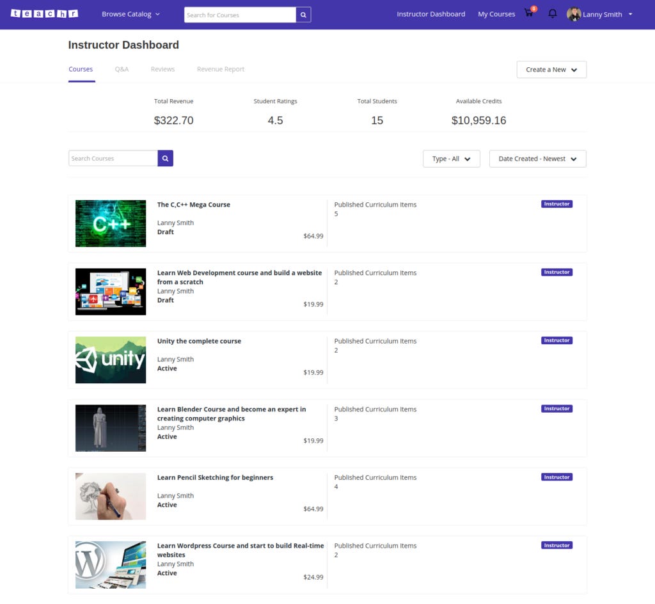Switch to the Courses tab
The height and width of the screenshot is (604, 655).
tap(81, 69)
